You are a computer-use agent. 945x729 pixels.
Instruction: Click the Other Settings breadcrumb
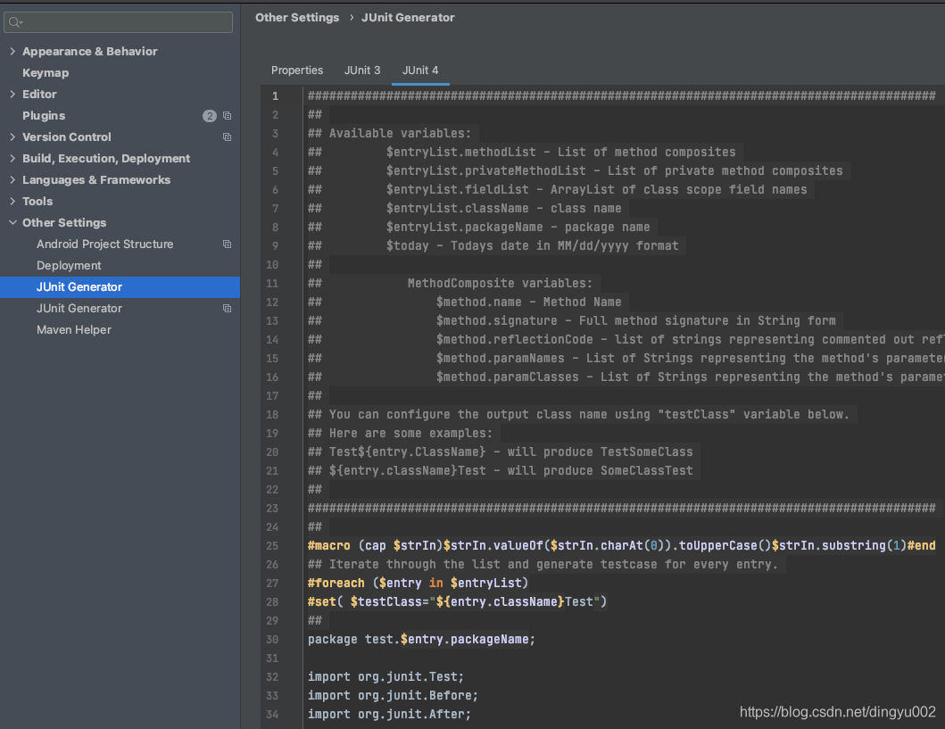[x=297, y=18]
